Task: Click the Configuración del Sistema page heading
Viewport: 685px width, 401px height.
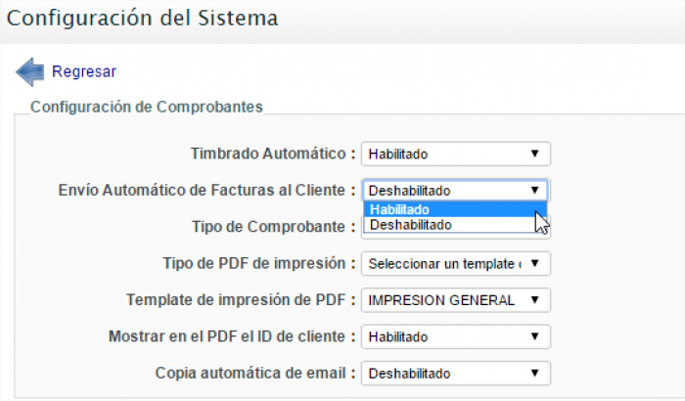Action: click(143, 19)
